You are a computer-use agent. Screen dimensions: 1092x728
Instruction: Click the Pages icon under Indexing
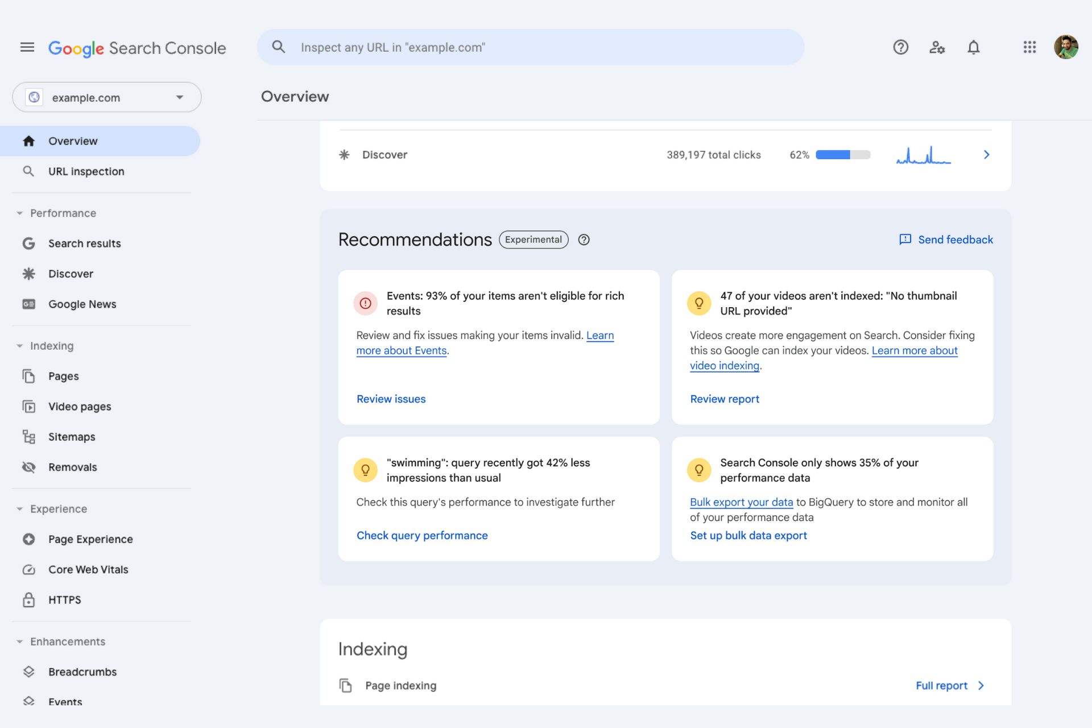pos(28,375)
